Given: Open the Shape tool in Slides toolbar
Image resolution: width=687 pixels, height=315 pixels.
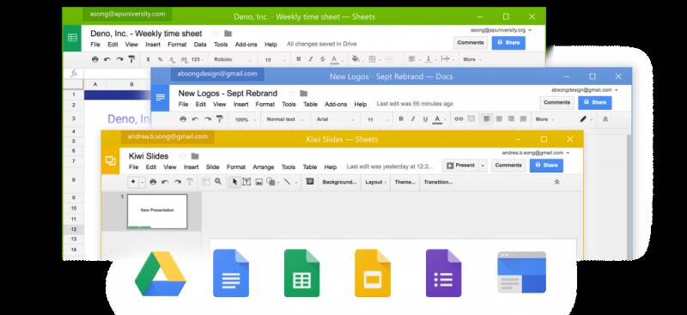Looking at the screenshot, I should (271, 182).
